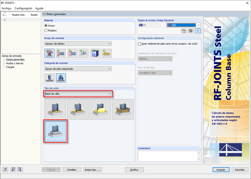Open the Categoría de uniones dropdown

[78, 69]
